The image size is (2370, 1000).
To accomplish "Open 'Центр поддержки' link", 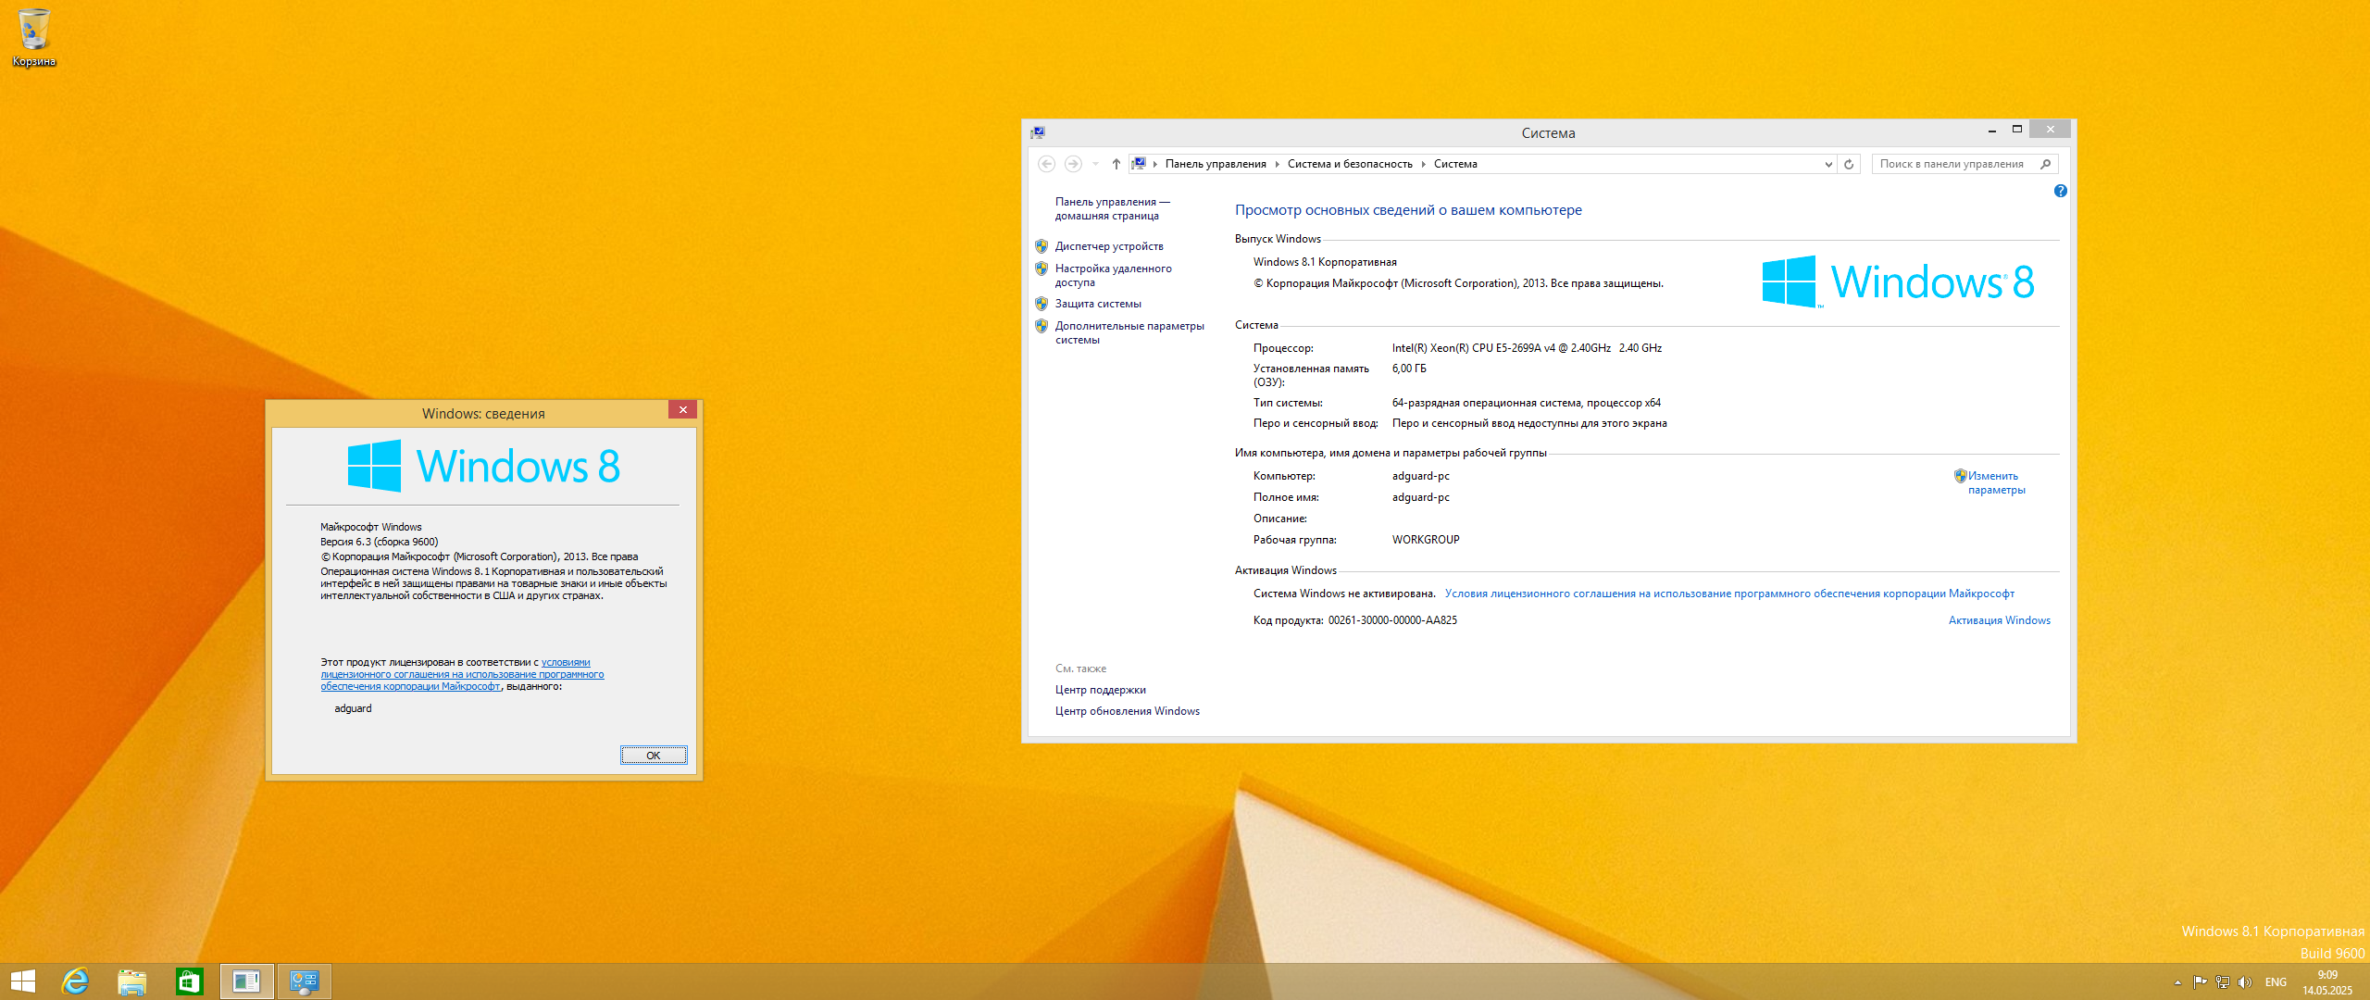I will 1100,690.
